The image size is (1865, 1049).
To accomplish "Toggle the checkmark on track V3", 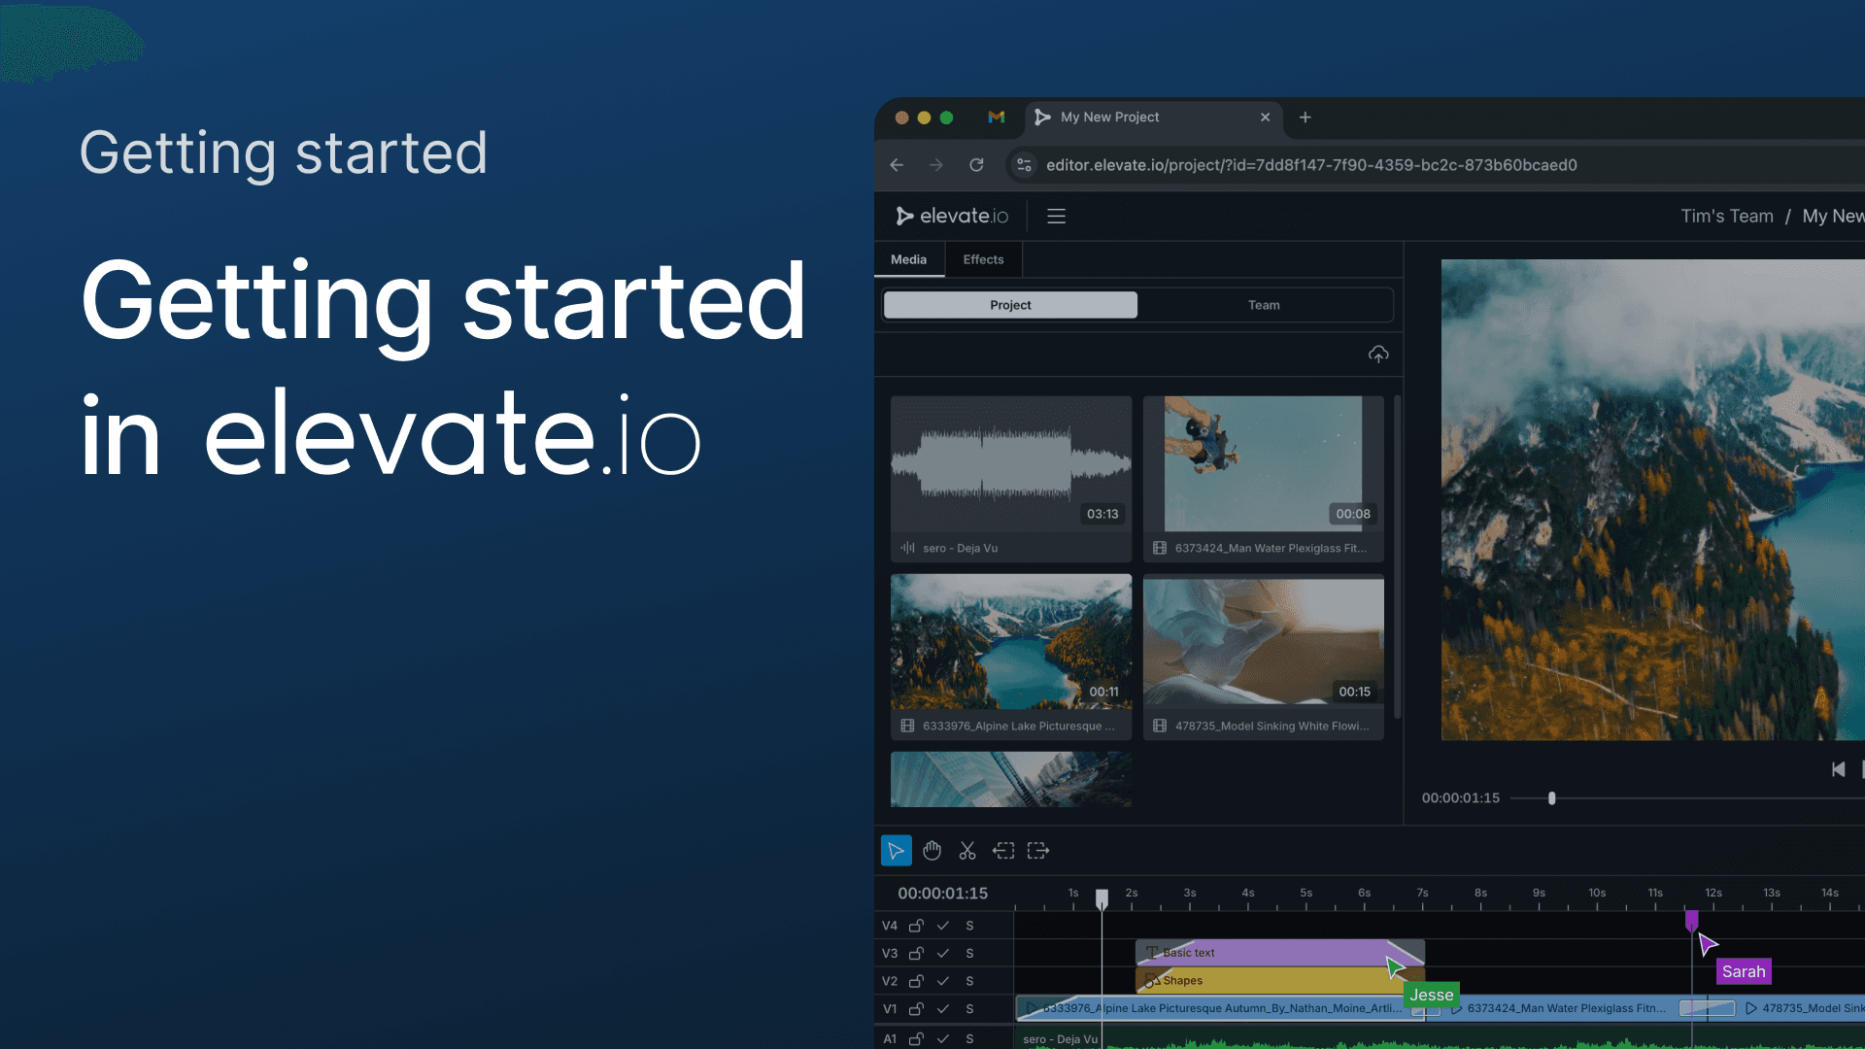I will pos(942,954).
